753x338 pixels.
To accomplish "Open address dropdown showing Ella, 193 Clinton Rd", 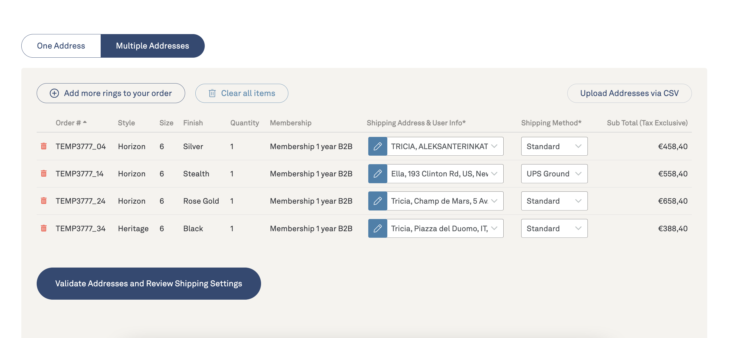I will pos(445,174).
